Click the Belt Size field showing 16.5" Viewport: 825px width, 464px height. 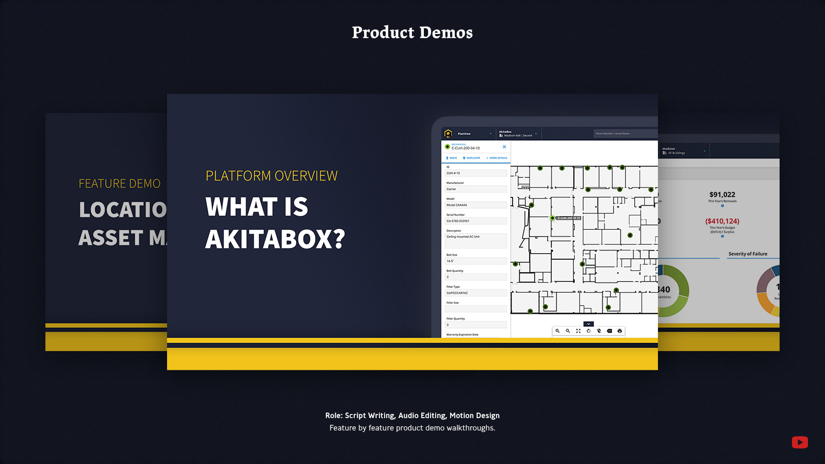476,261
